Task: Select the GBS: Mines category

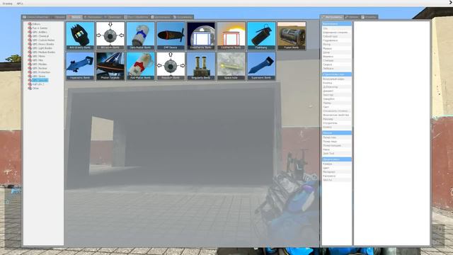Action: (38, 56)
